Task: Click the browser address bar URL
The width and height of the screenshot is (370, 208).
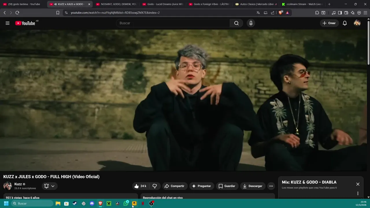Action: [x=115, y=13]
